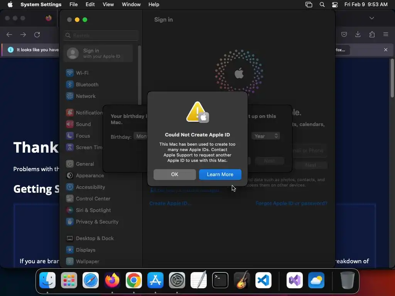Select Sign in with your Apple ID

pyautogui.click(x=98, y=53)
